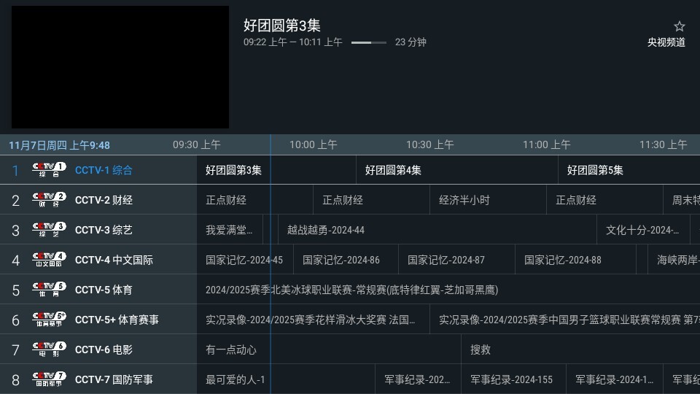The width and height of the screenshot is (700, 394).
Task: Select 国家记忆-2024-87 on CCTV-4
Action: [456, 260]
